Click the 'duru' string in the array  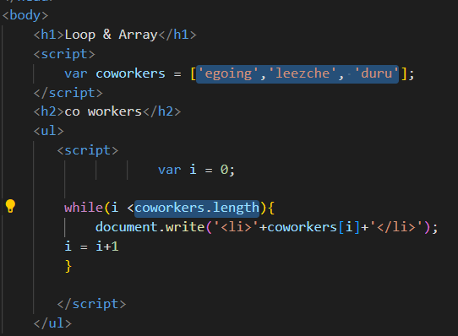[376, 73]
